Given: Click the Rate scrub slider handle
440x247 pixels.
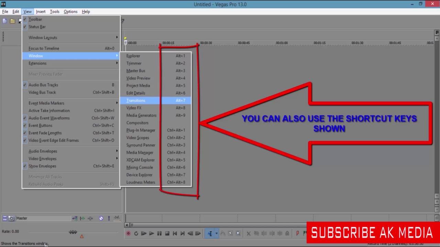Looking at the screenshot, I should coord(73,232).
